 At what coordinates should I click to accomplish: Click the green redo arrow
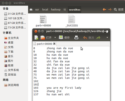coord(99,38)
